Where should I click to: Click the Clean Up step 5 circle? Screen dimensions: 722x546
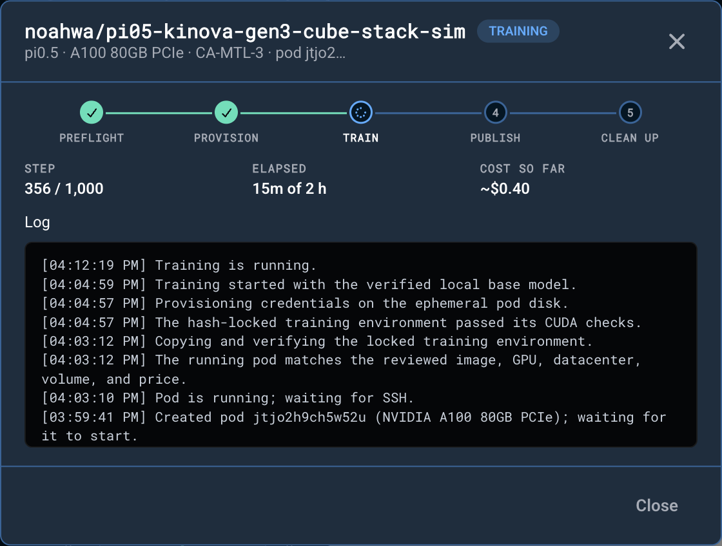(630, 112)
